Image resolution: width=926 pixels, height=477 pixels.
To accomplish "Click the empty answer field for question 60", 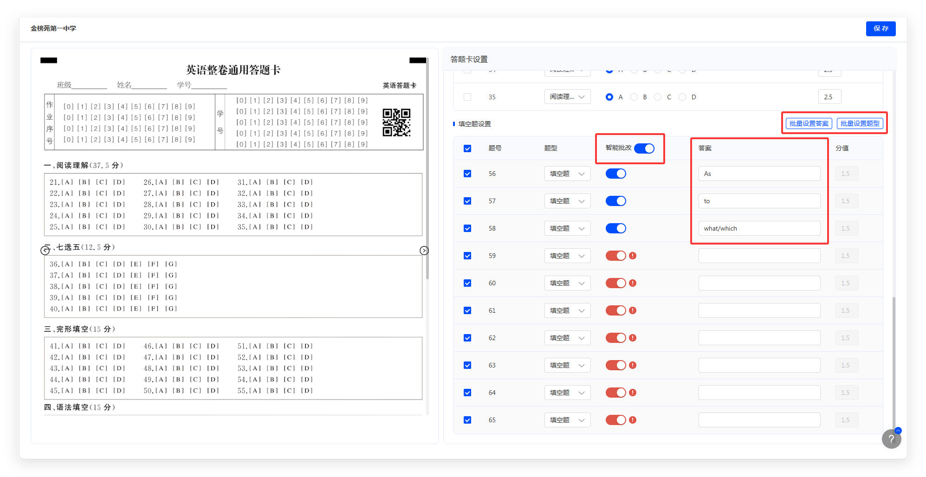I will pos(759,283).
